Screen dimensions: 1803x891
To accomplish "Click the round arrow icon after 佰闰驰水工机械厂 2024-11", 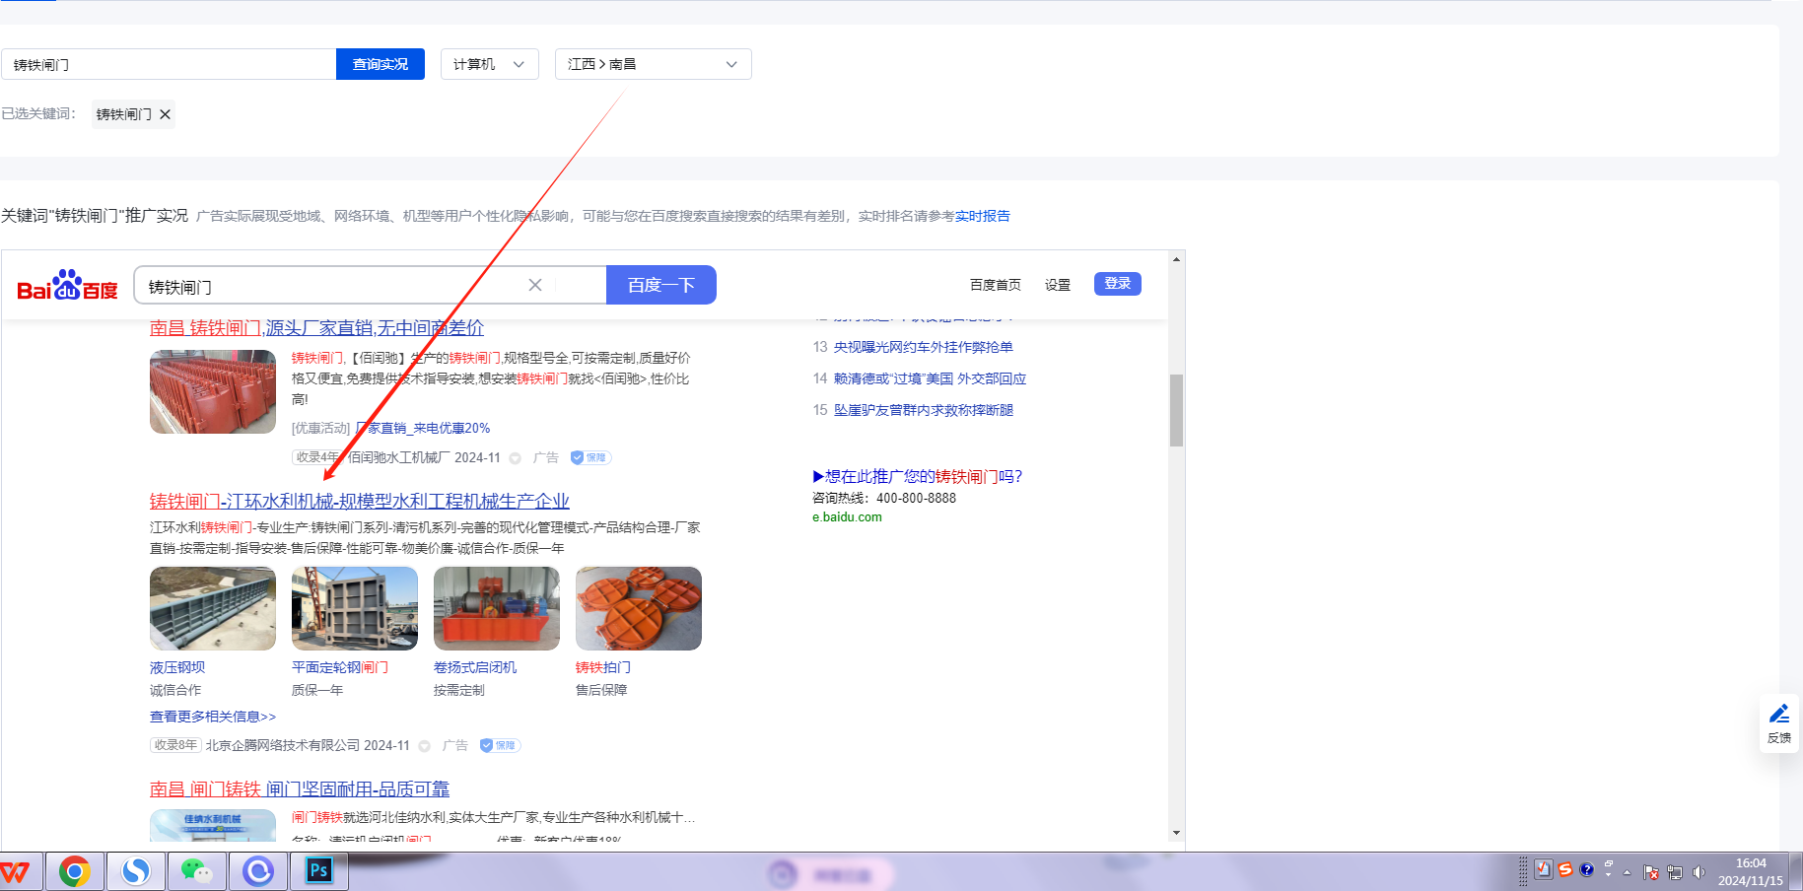I will point(516,458).
